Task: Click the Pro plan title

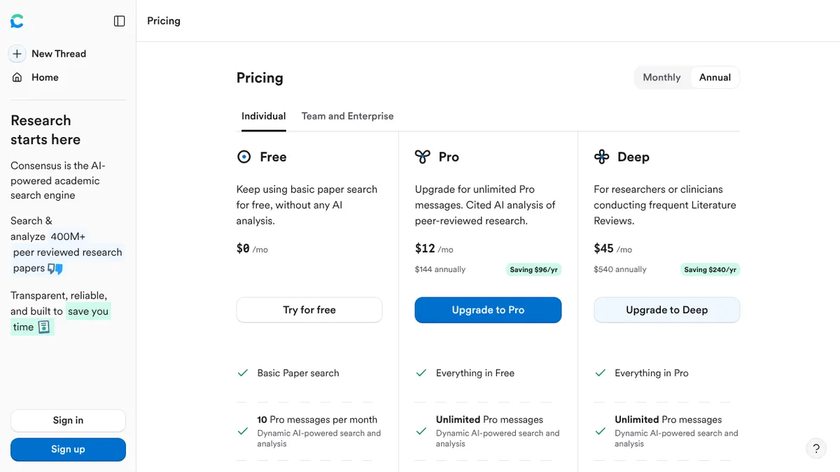Action: pos(449,157)
